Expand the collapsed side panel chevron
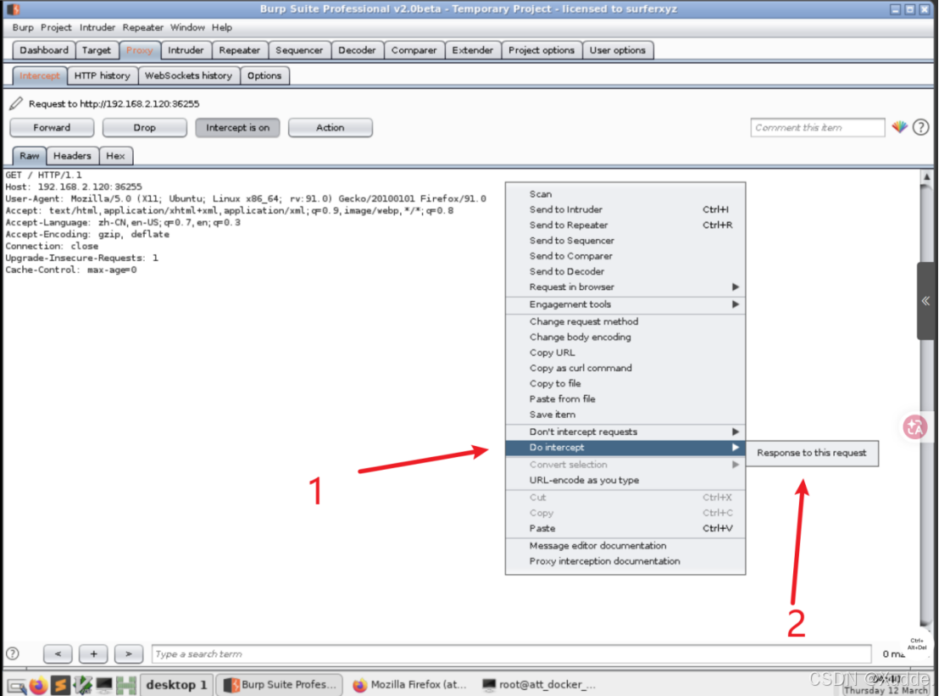 click(x=925, y=301)
